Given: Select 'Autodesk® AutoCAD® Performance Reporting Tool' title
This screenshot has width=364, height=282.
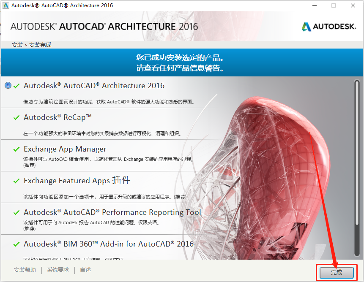Looking at the screenshot, I should click(112, 212).
